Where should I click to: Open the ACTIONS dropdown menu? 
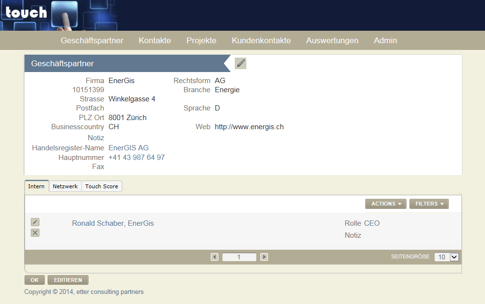tap(385, 204)
